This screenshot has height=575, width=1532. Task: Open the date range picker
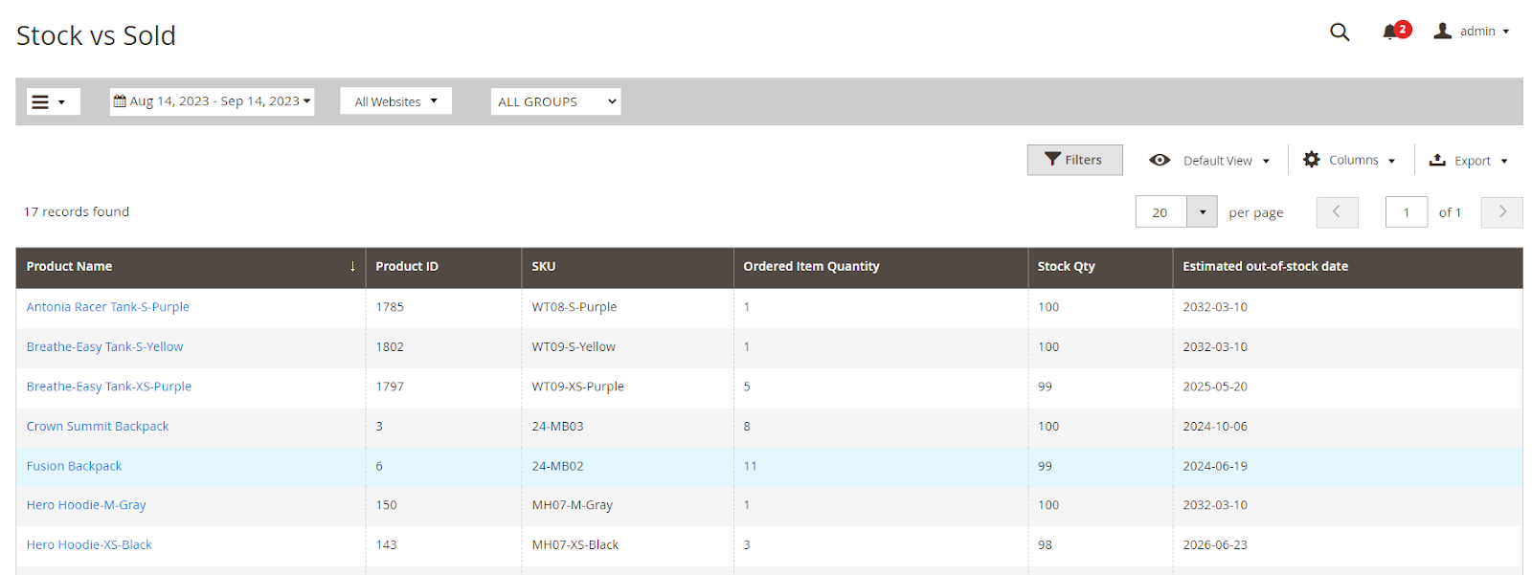coord(212,101)
